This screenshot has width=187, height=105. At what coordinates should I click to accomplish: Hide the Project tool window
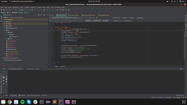[47, 15]
